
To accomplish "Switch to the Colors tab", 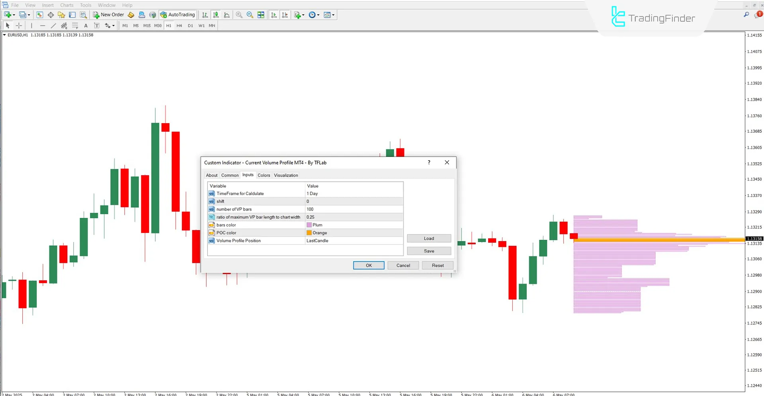I will [x=264, y=175].
